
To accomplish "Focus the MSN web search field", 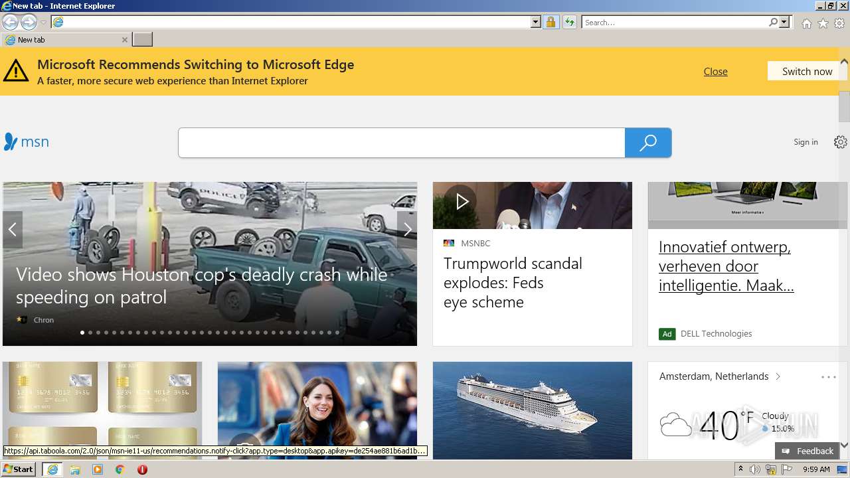I will coord(402,143).
